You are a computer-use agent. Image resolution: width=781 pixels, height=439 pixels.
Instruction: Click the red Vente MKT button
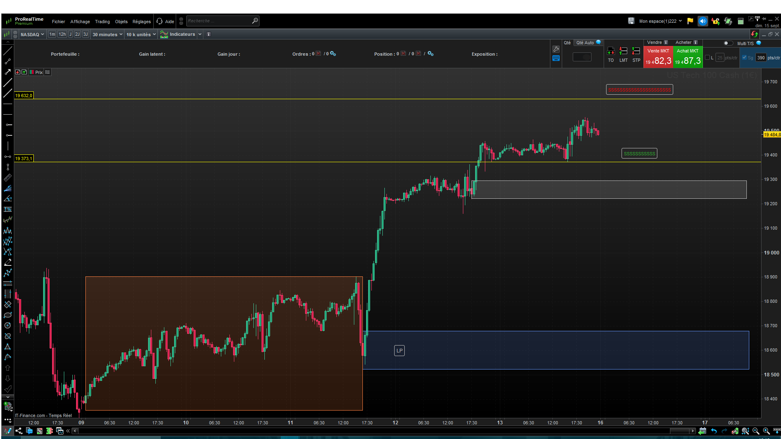tap(658, 57)
